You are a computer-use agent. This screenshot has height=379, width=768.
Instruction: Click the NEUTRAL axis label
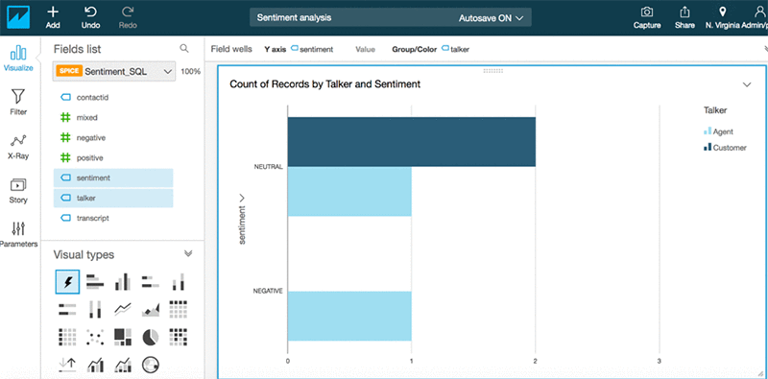click(268, 167)
